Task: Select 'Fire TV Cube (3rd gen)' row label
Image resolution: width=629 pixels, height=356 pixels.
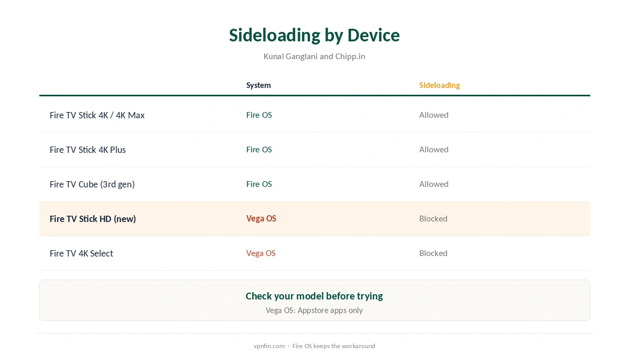Action: click(x=92, y=184)
